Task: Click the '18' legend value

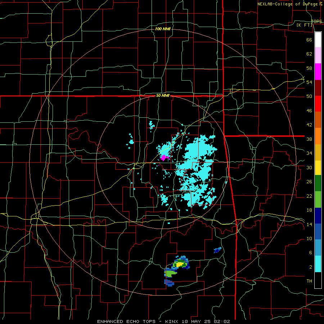Action: click(x=309, y=210)
